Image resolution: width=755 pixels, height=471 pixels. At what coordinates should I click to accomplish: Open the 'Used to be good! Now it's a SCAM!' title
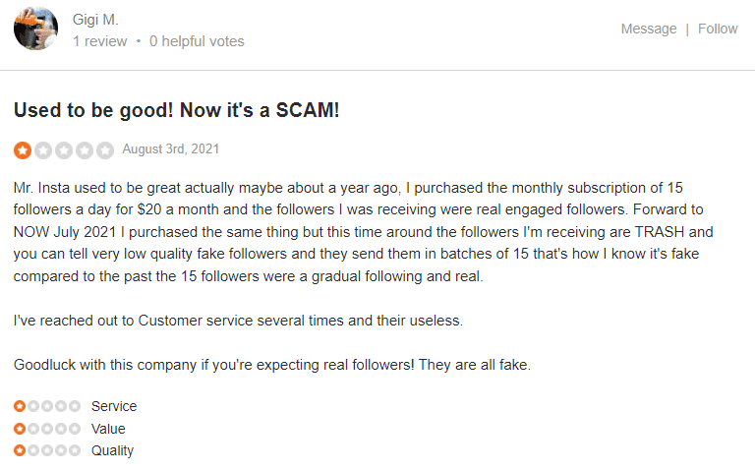[176, 110]
